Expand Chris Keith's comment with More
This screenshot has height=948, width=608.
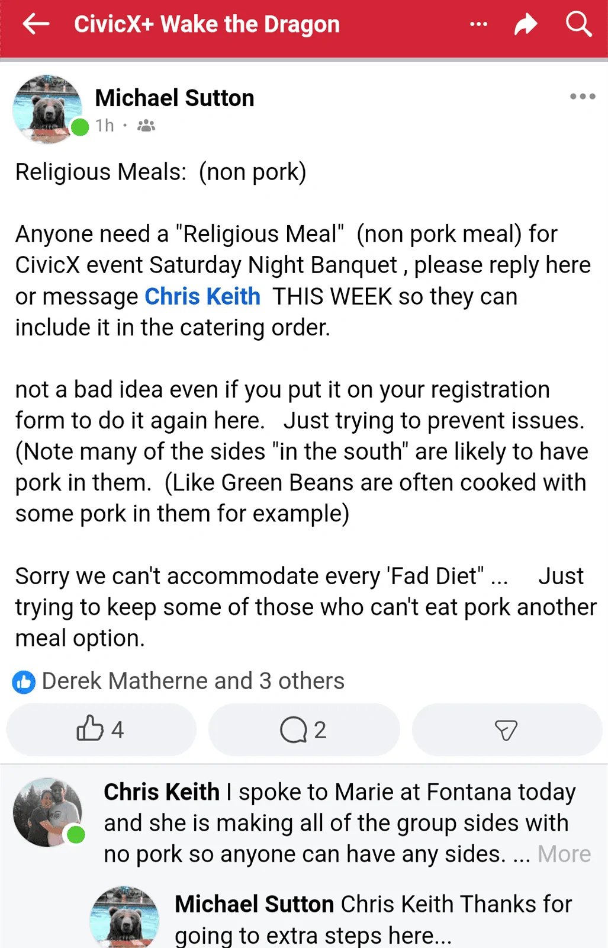pyautogui.click(x=564, y=854)
